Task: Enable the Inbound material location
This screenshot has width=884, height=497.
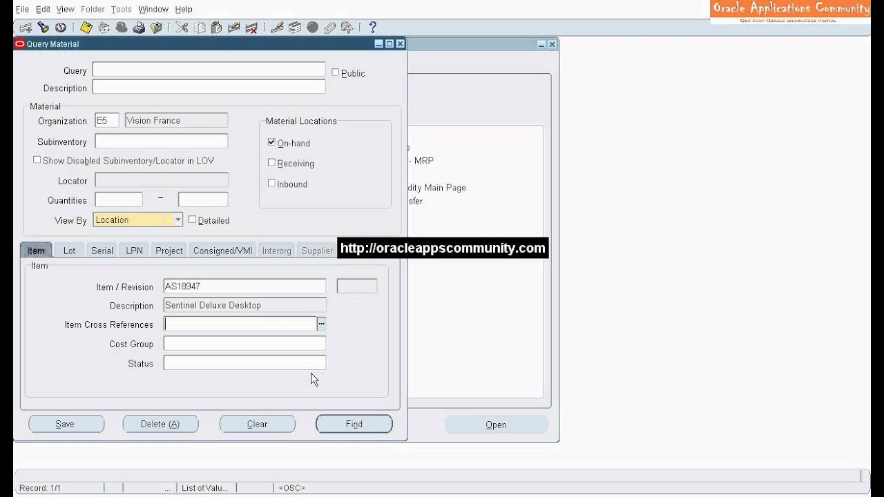Action: tap(271, 183)
